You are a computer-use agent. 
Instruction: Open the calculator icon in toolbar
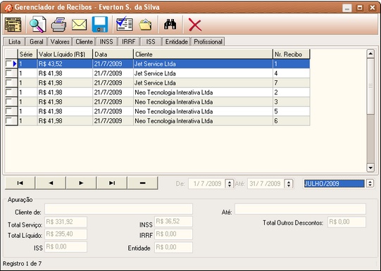click(x=13, y=25)
